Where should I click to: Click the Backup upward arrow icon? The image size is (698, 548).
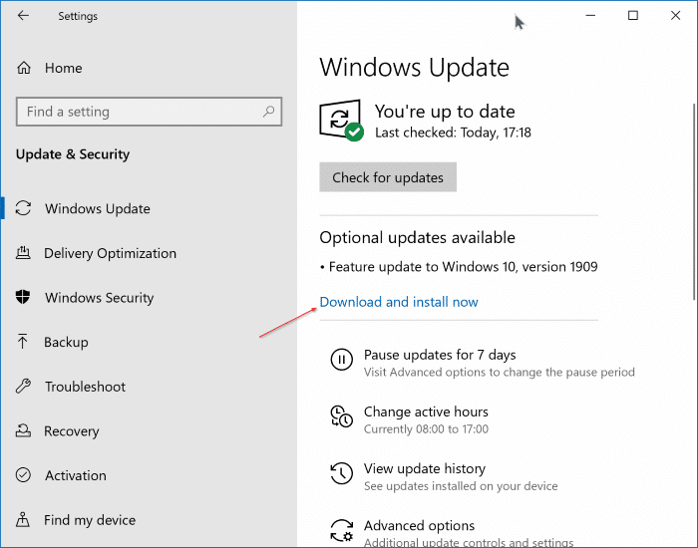tap(23, 342)
